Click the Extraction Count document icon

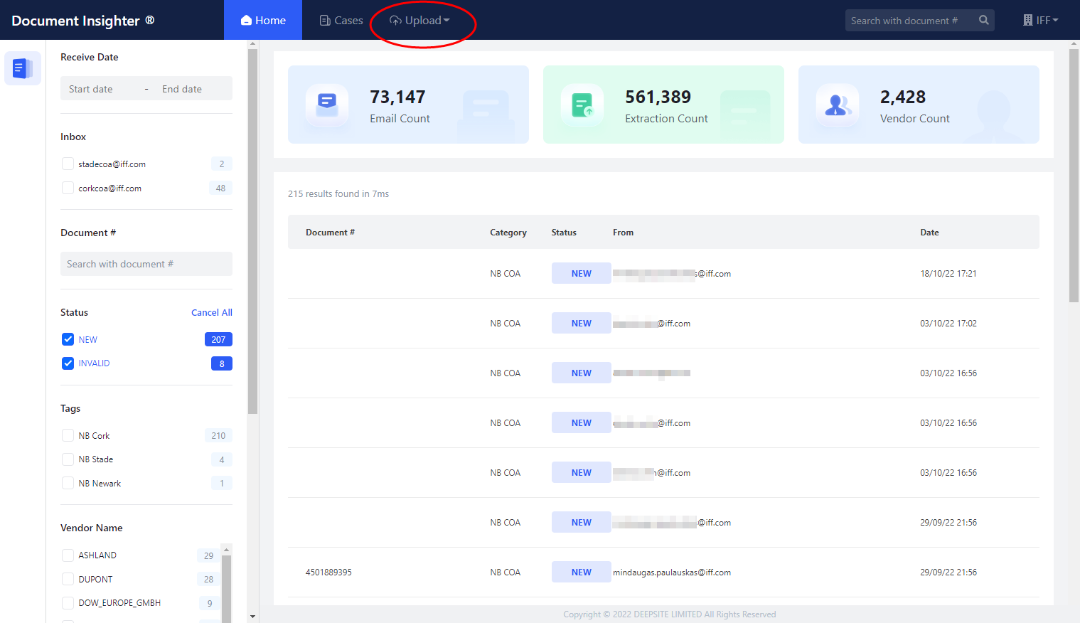click(582, 105)
